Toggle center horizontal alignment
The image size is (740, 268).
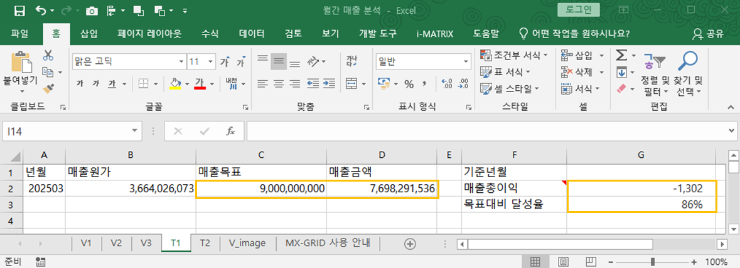[278, 83]
